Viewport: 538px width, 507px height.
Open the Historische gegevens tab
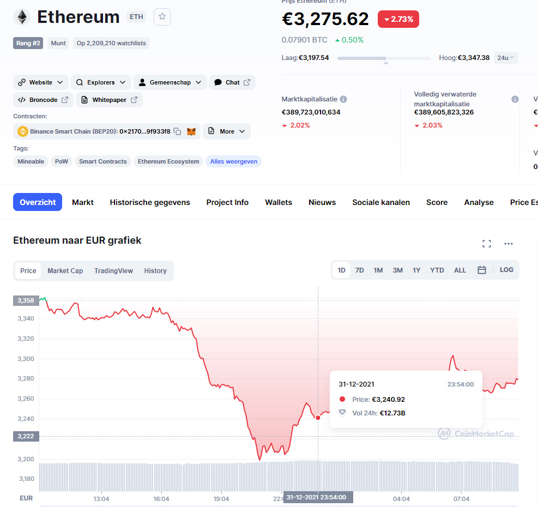coord(149,202)
